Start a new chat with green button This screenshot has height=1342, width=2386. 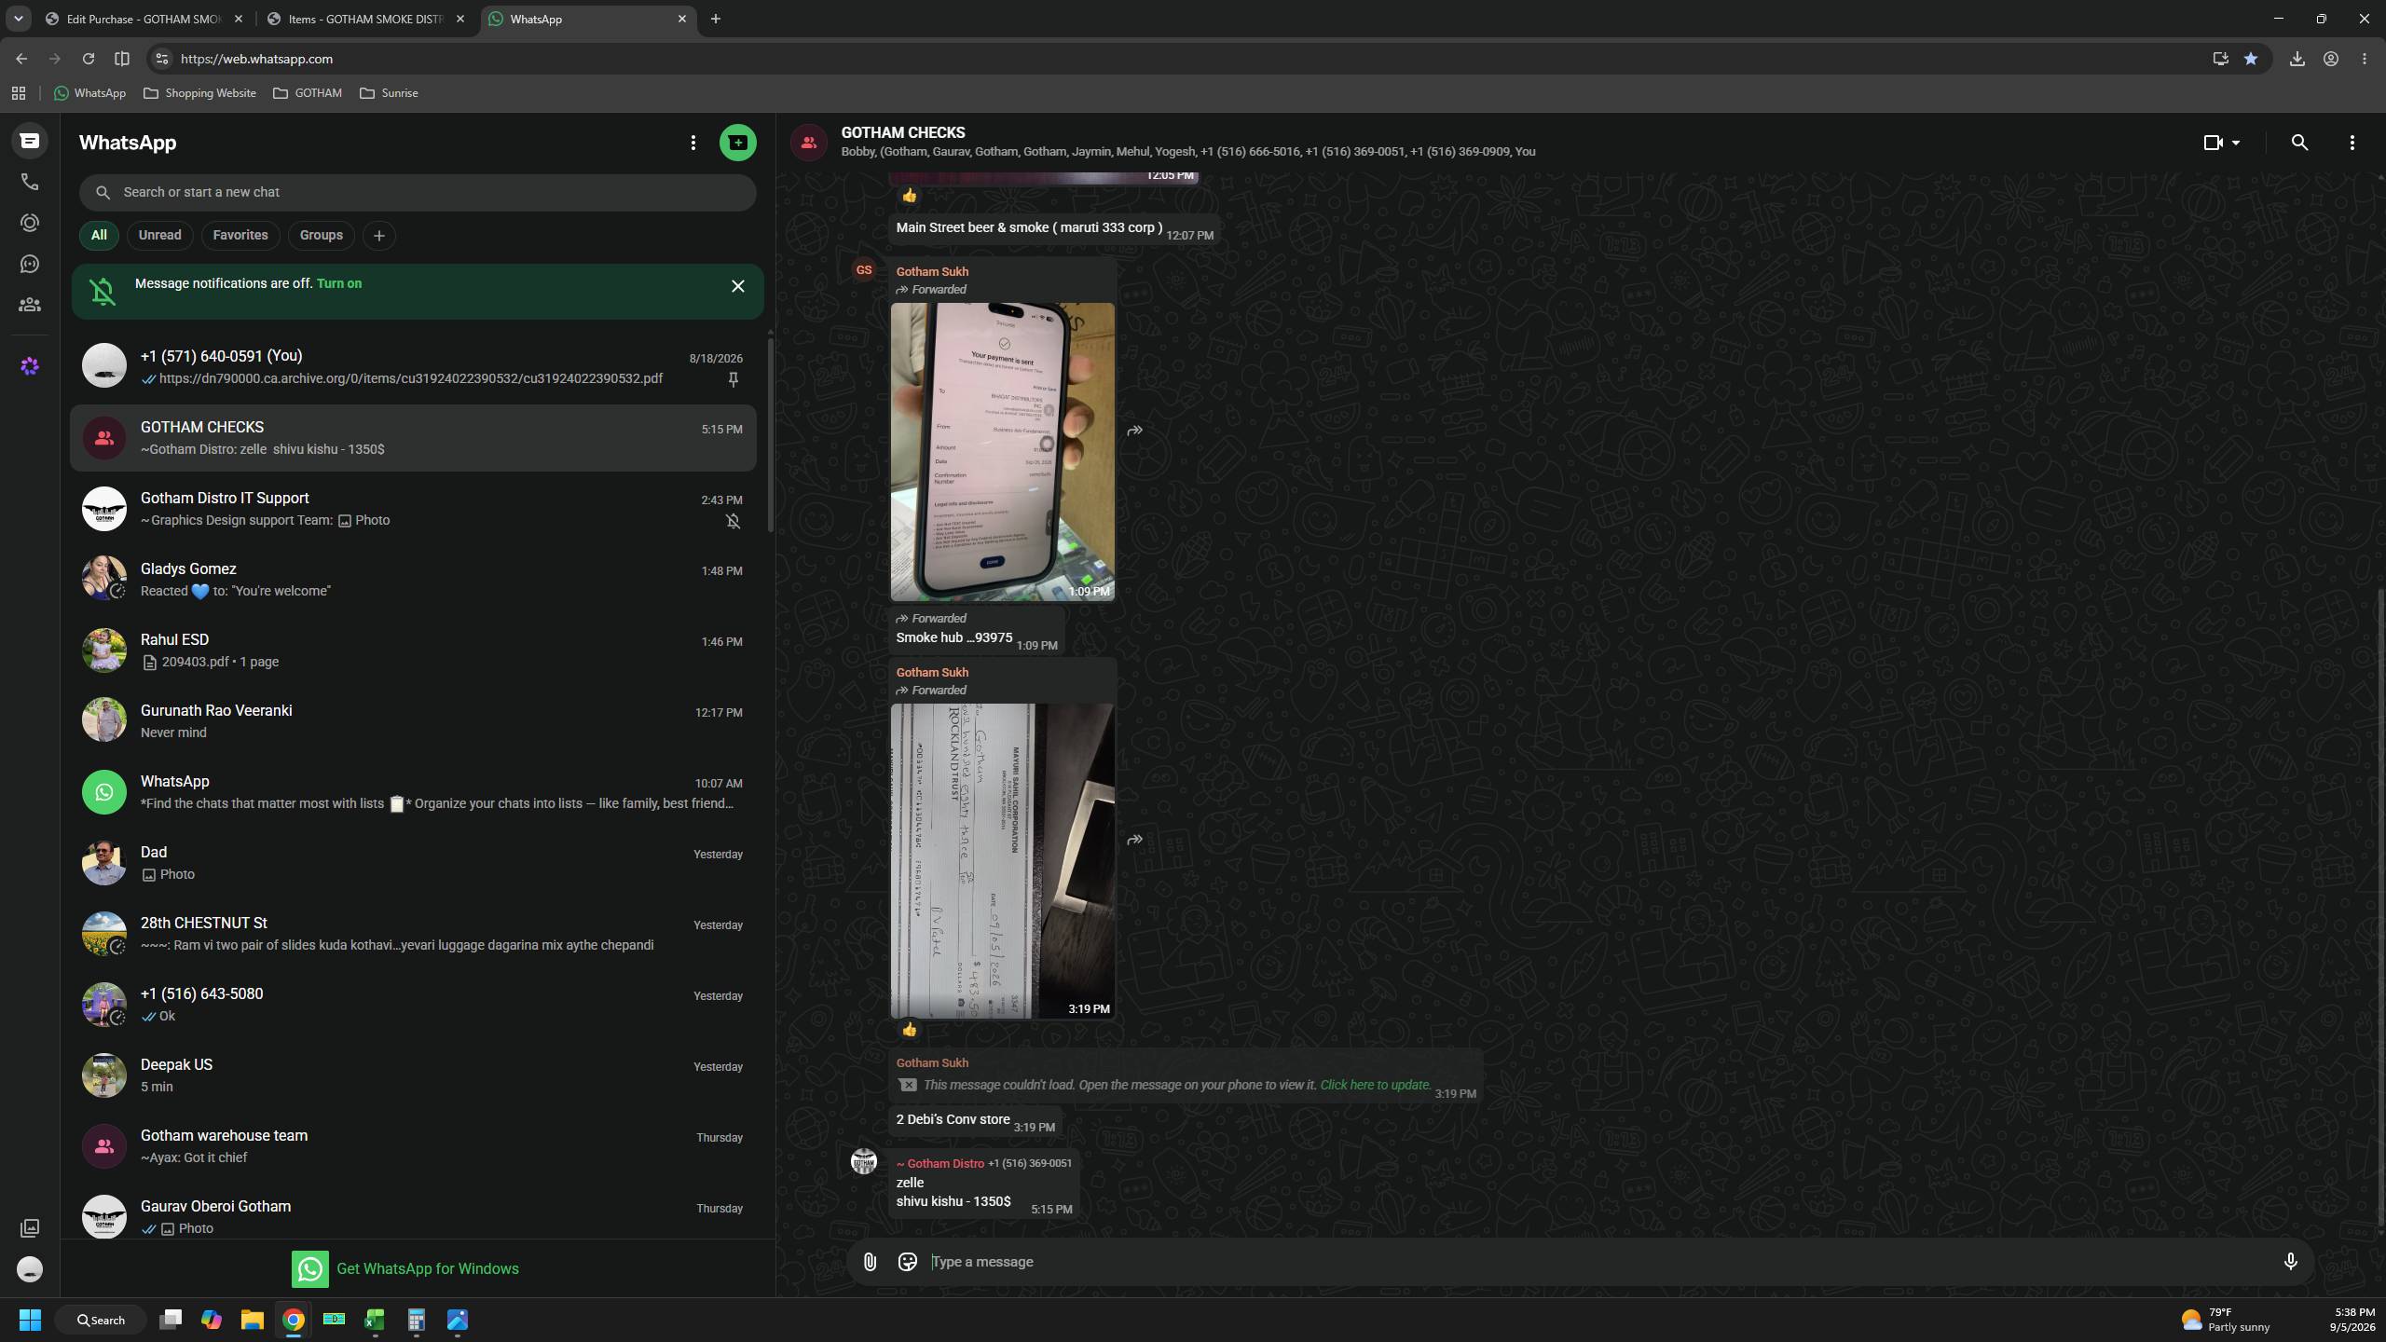[x=737, y=143]
